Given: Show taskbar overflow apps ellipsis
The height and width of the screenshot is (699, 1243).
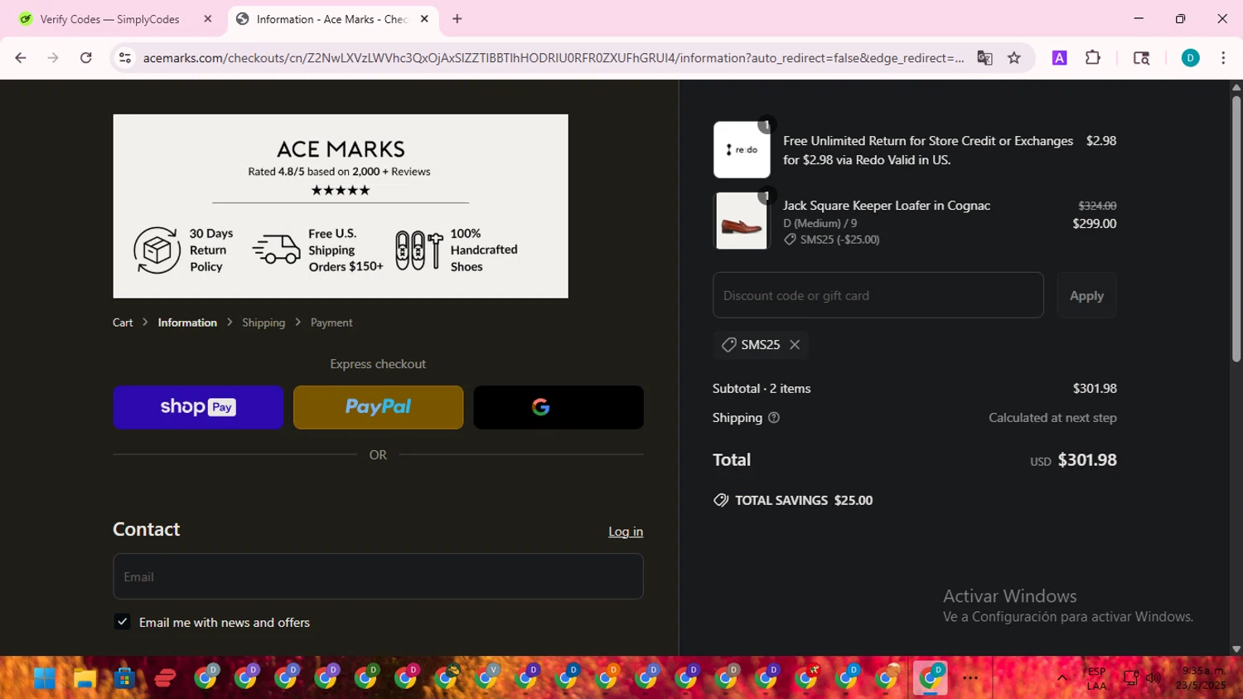Looking at the screenshot, I should point(970,678).
